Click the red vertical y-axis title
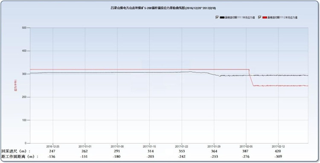Image resolution: width=320 pixels, height=163 pixels. click(15, 86)
